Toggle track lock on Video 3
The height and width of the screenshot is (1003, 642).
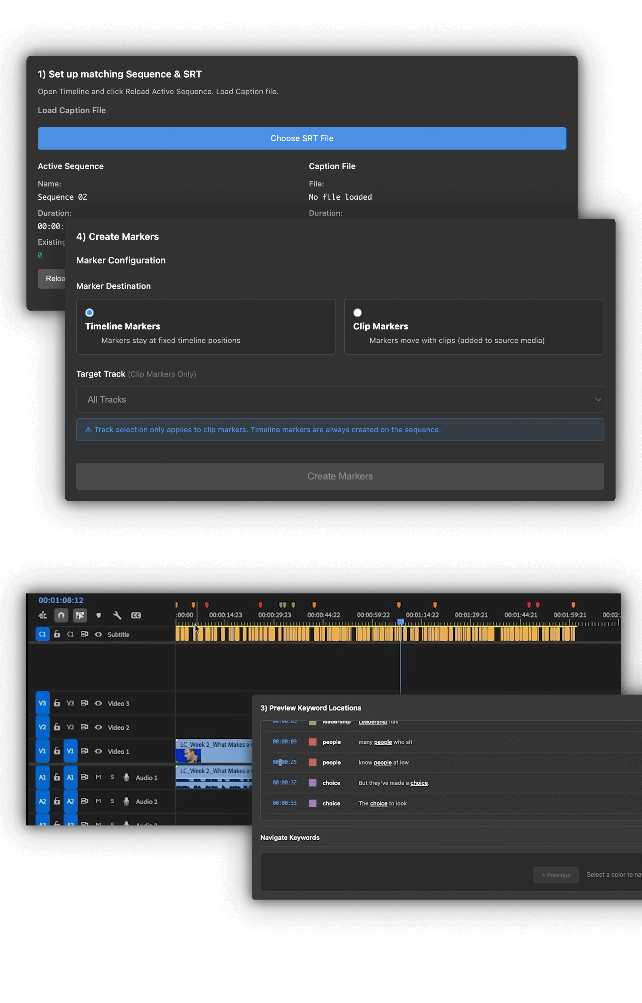coord(57,703)
